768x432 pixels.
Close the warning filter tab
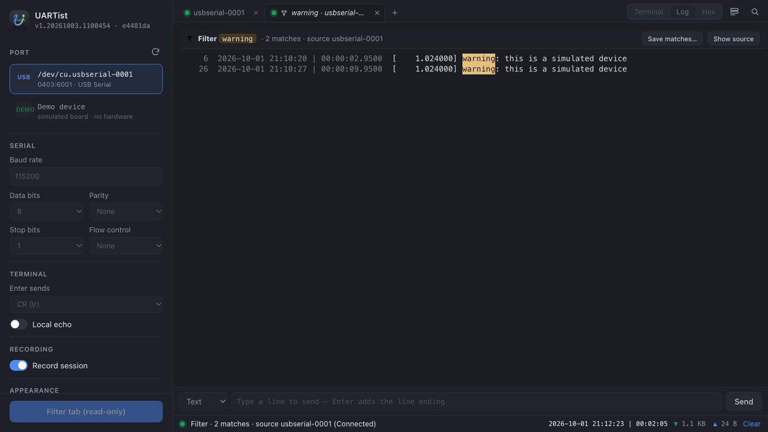click(x=377, y=13)
